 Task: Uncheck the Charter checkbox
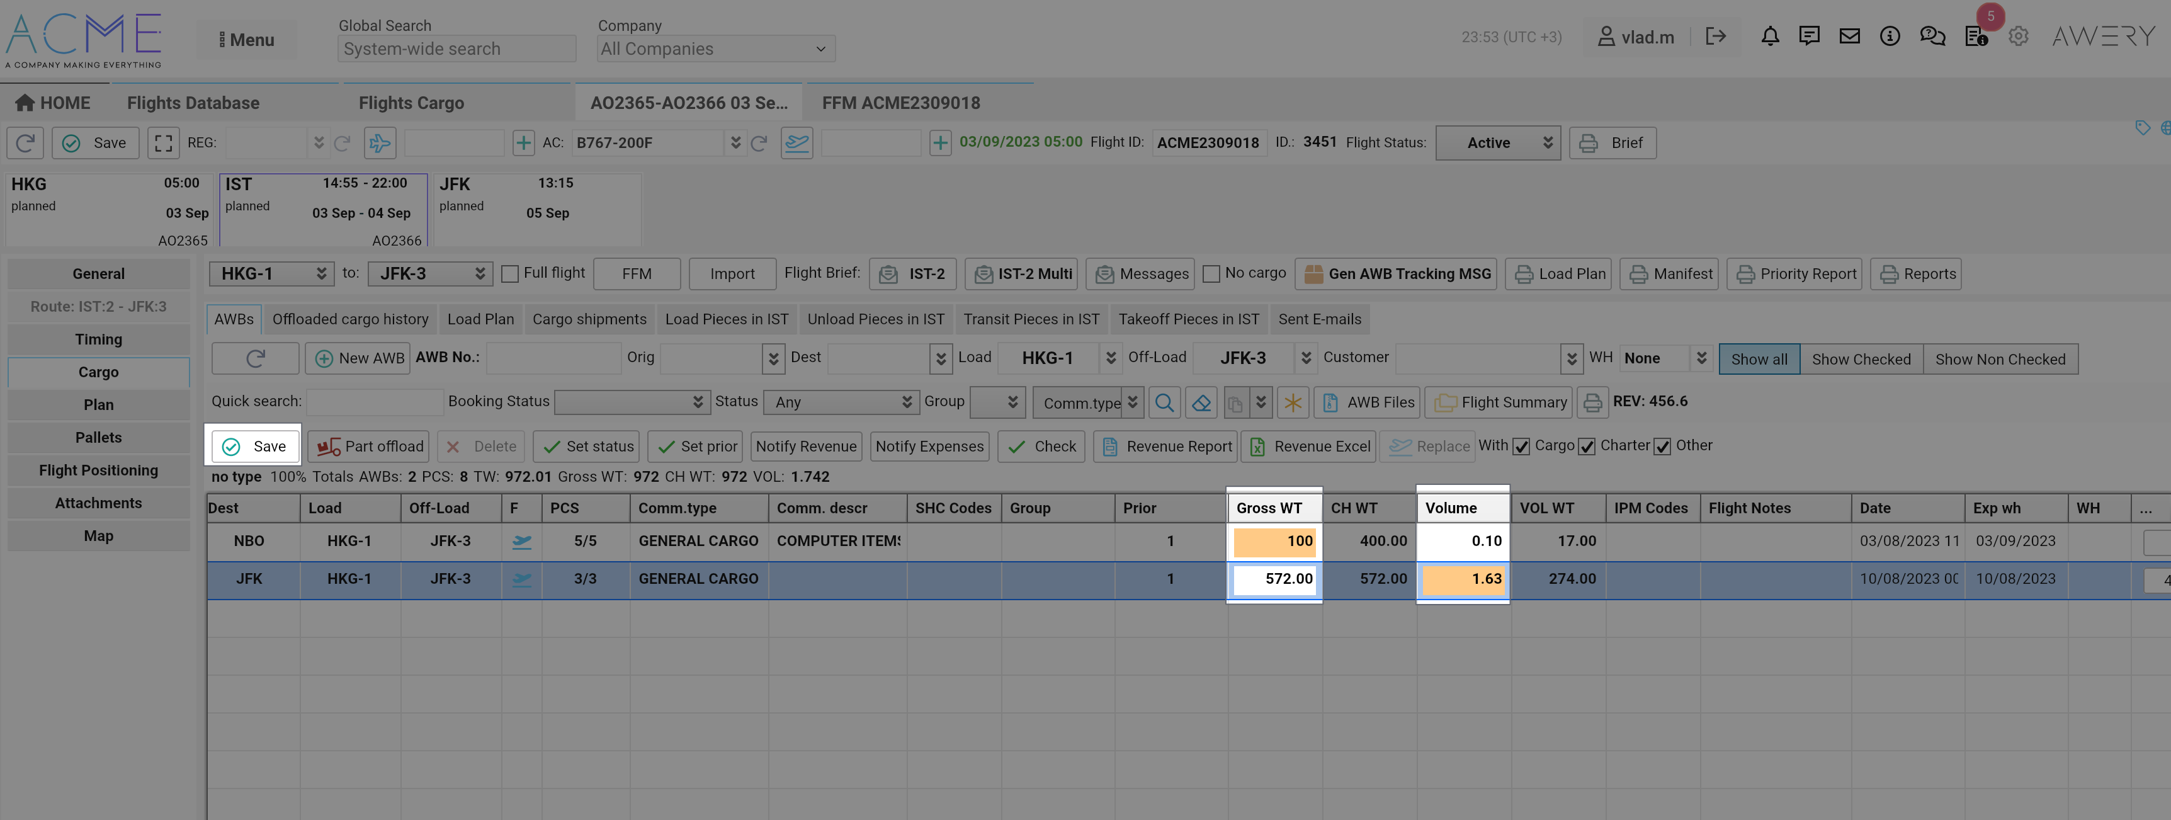coord(1587,447)
